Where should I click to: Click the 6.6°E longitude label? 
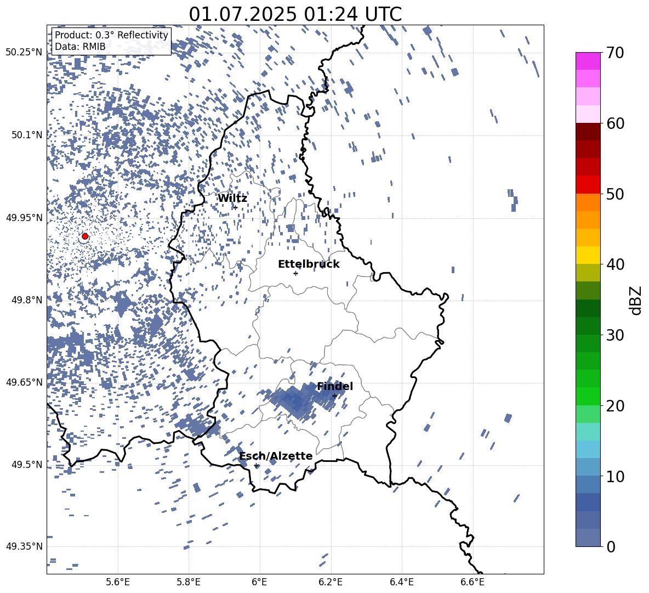click(472, 582)
